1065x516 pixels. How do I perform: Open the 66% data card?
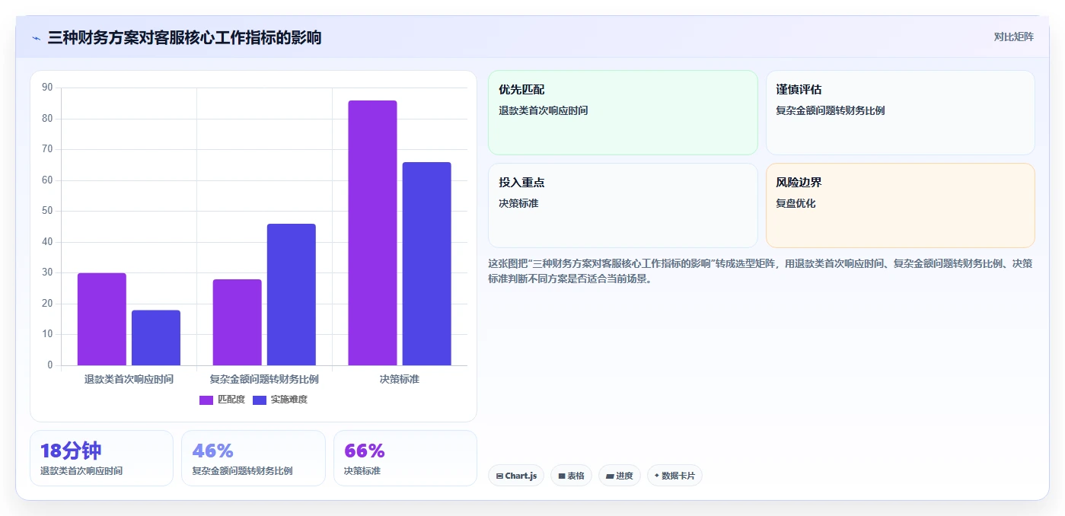[x=405, y=458]
